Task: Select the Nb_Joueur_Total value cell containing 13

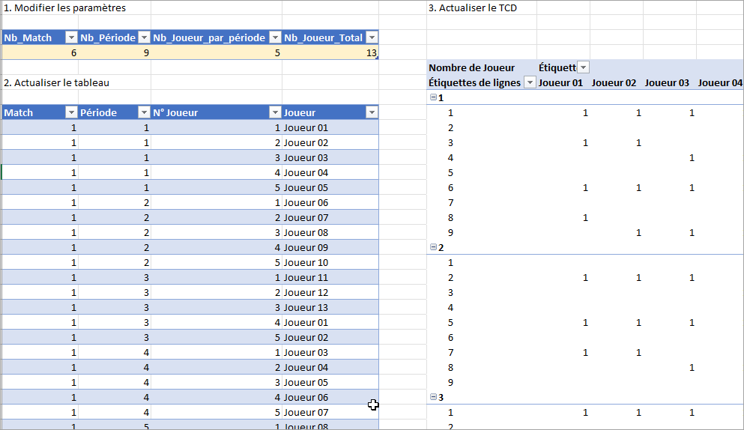Action: (330, 52)
